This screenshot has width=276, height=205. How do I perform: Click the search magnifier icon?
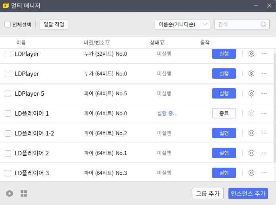(x=263, y=24)
